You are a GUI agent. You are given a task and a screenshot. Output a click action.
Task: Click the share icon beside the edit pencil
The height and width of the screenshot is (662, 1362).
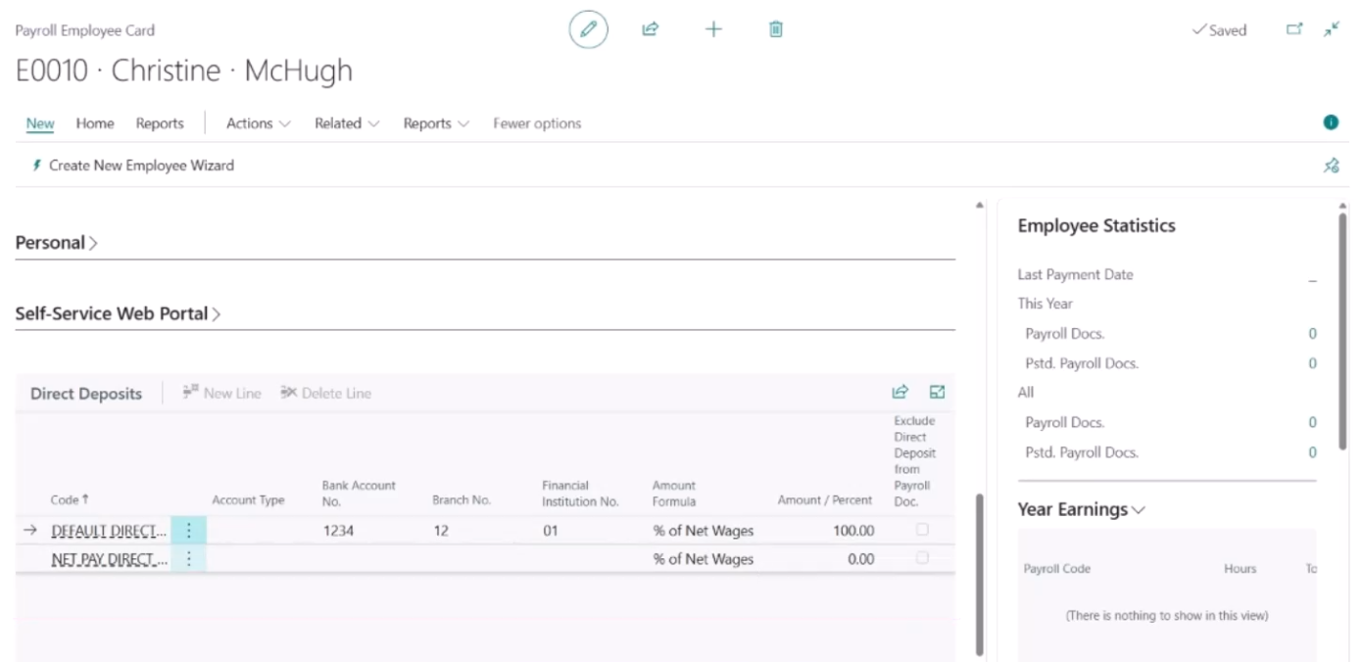pos(649,30)
